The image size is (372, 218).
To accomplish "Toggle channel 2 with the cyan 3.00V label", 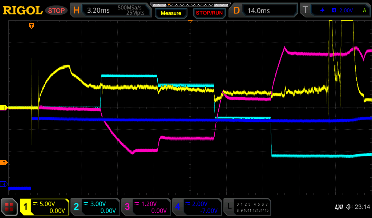I will point(95,207).
